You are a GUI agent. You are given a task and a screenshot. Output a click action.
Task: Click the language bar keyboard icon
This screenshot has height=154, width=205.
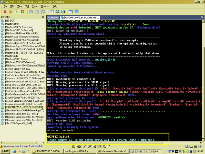click(79, 146)
